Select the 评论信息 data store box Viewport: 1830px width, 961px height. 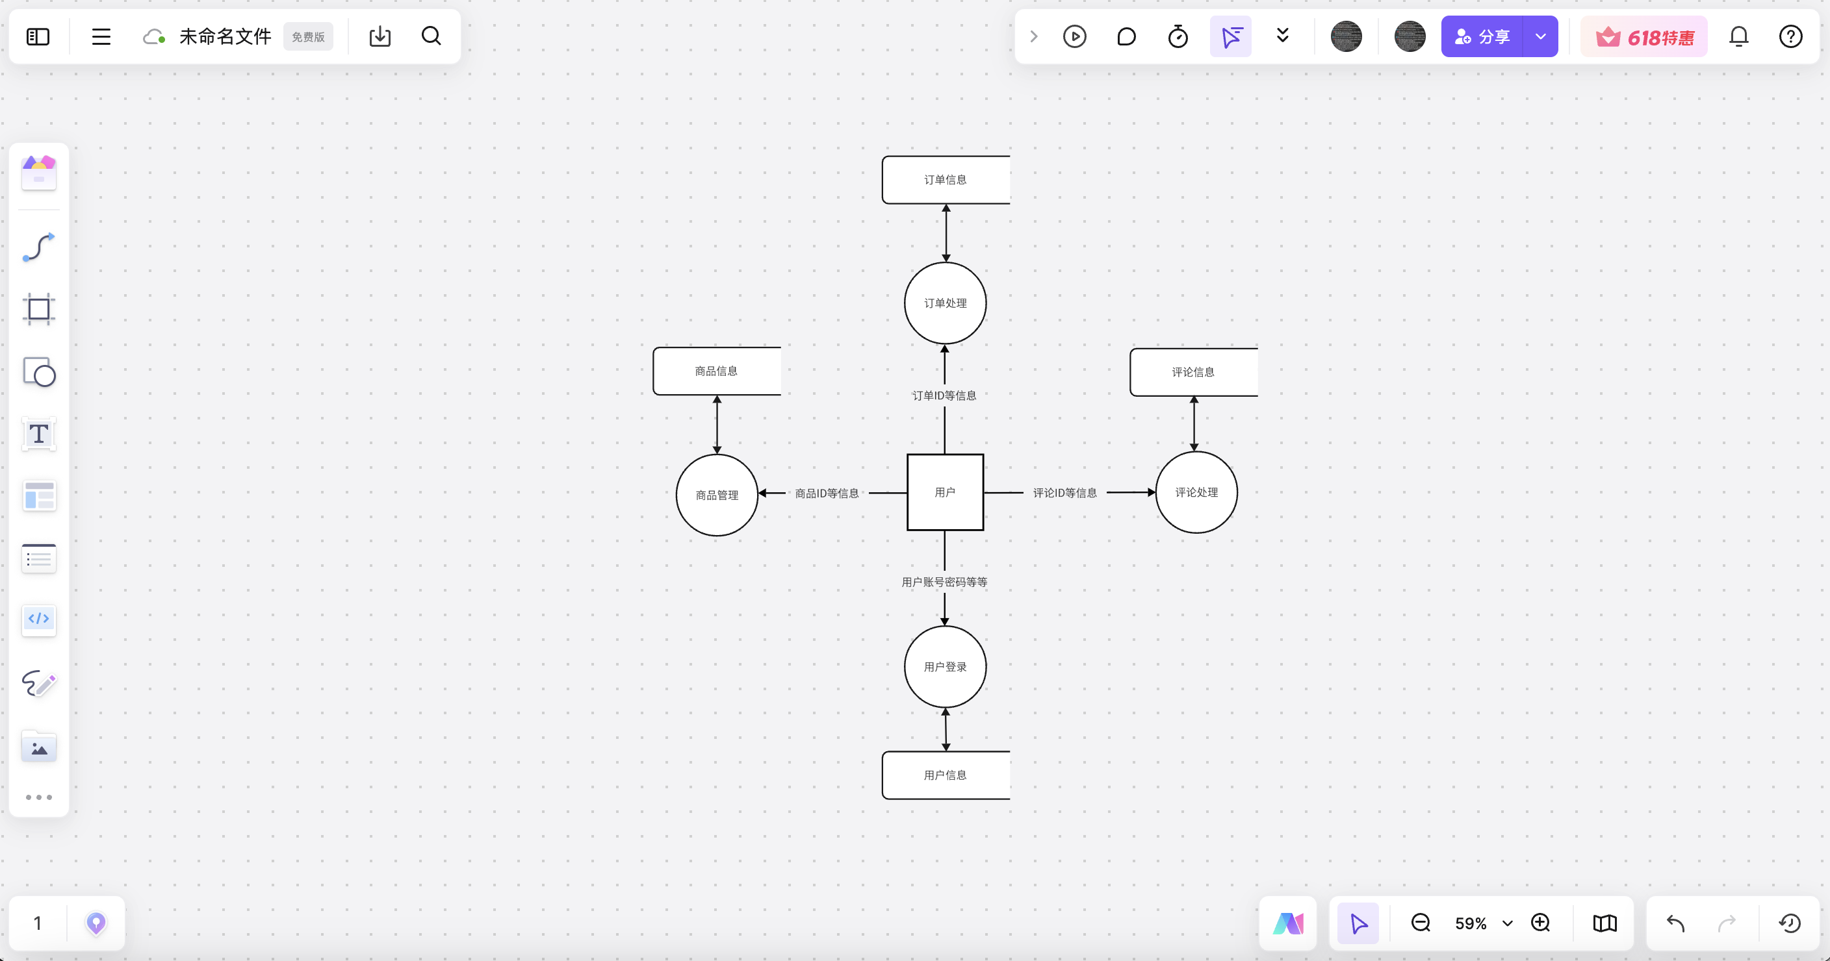point(1194,372)
